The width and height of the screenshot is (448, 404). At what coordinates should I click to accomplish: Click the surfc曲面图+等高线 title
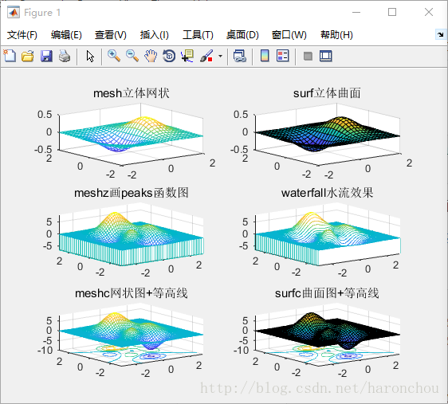[x=327, y=293]
